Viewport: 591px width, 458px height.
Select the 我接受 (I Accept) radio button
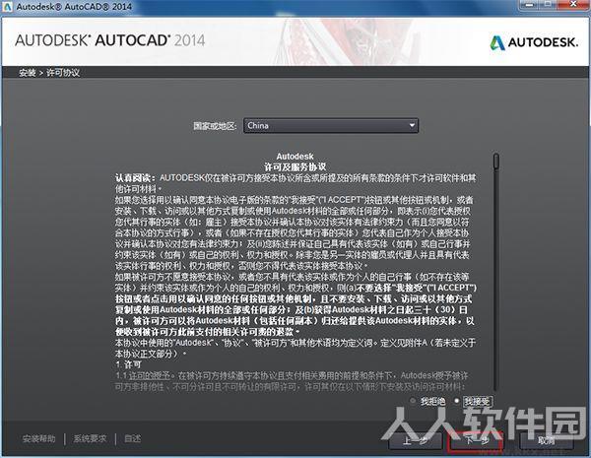[457, 401]
